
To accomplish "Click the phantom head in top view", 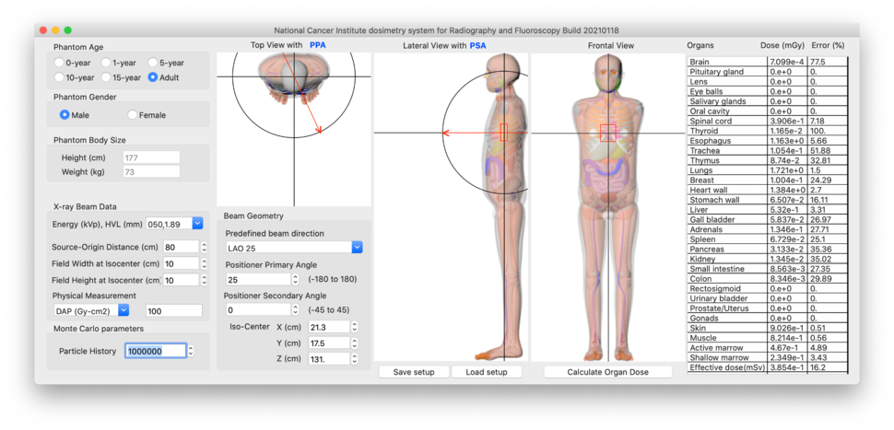I will click(295, 75).
